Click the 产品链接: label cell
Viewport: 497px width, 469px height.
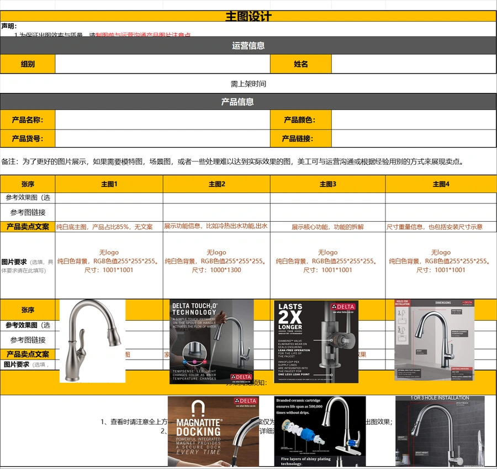(301, 138)
